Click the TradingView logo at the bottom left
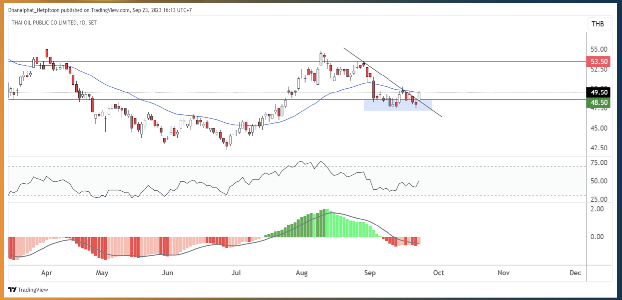 click(x=28, y=290)
